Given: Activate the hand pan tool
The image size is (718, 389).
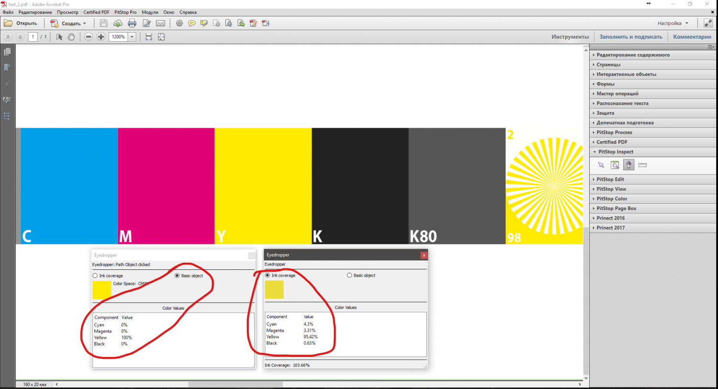Looking at the screenshot, I should click(x=71, y=36).
